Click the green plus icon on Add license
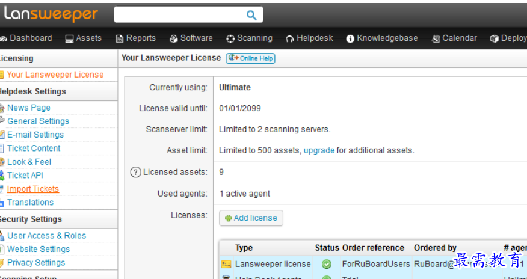The height and width of the screenshot is (279, 527). click(229, 218)
